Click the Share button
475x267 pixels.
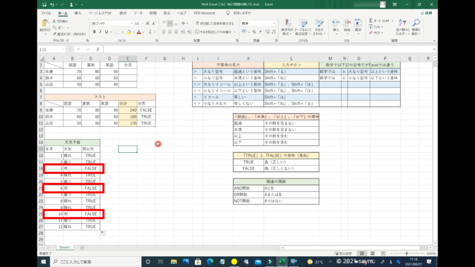426,13
